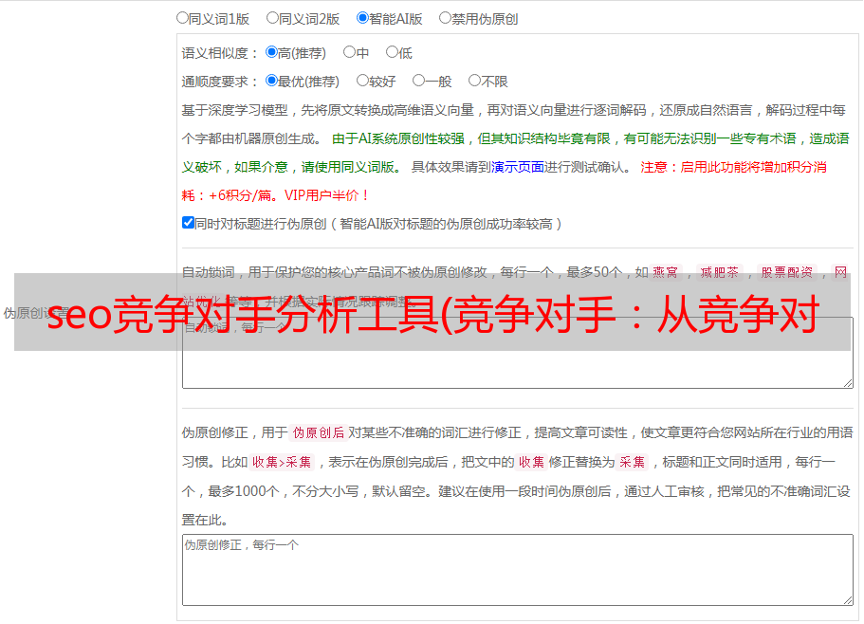Screen dimensions: 864x624
Task: Click the 燕窝 example tag
Action: [665, 272]
